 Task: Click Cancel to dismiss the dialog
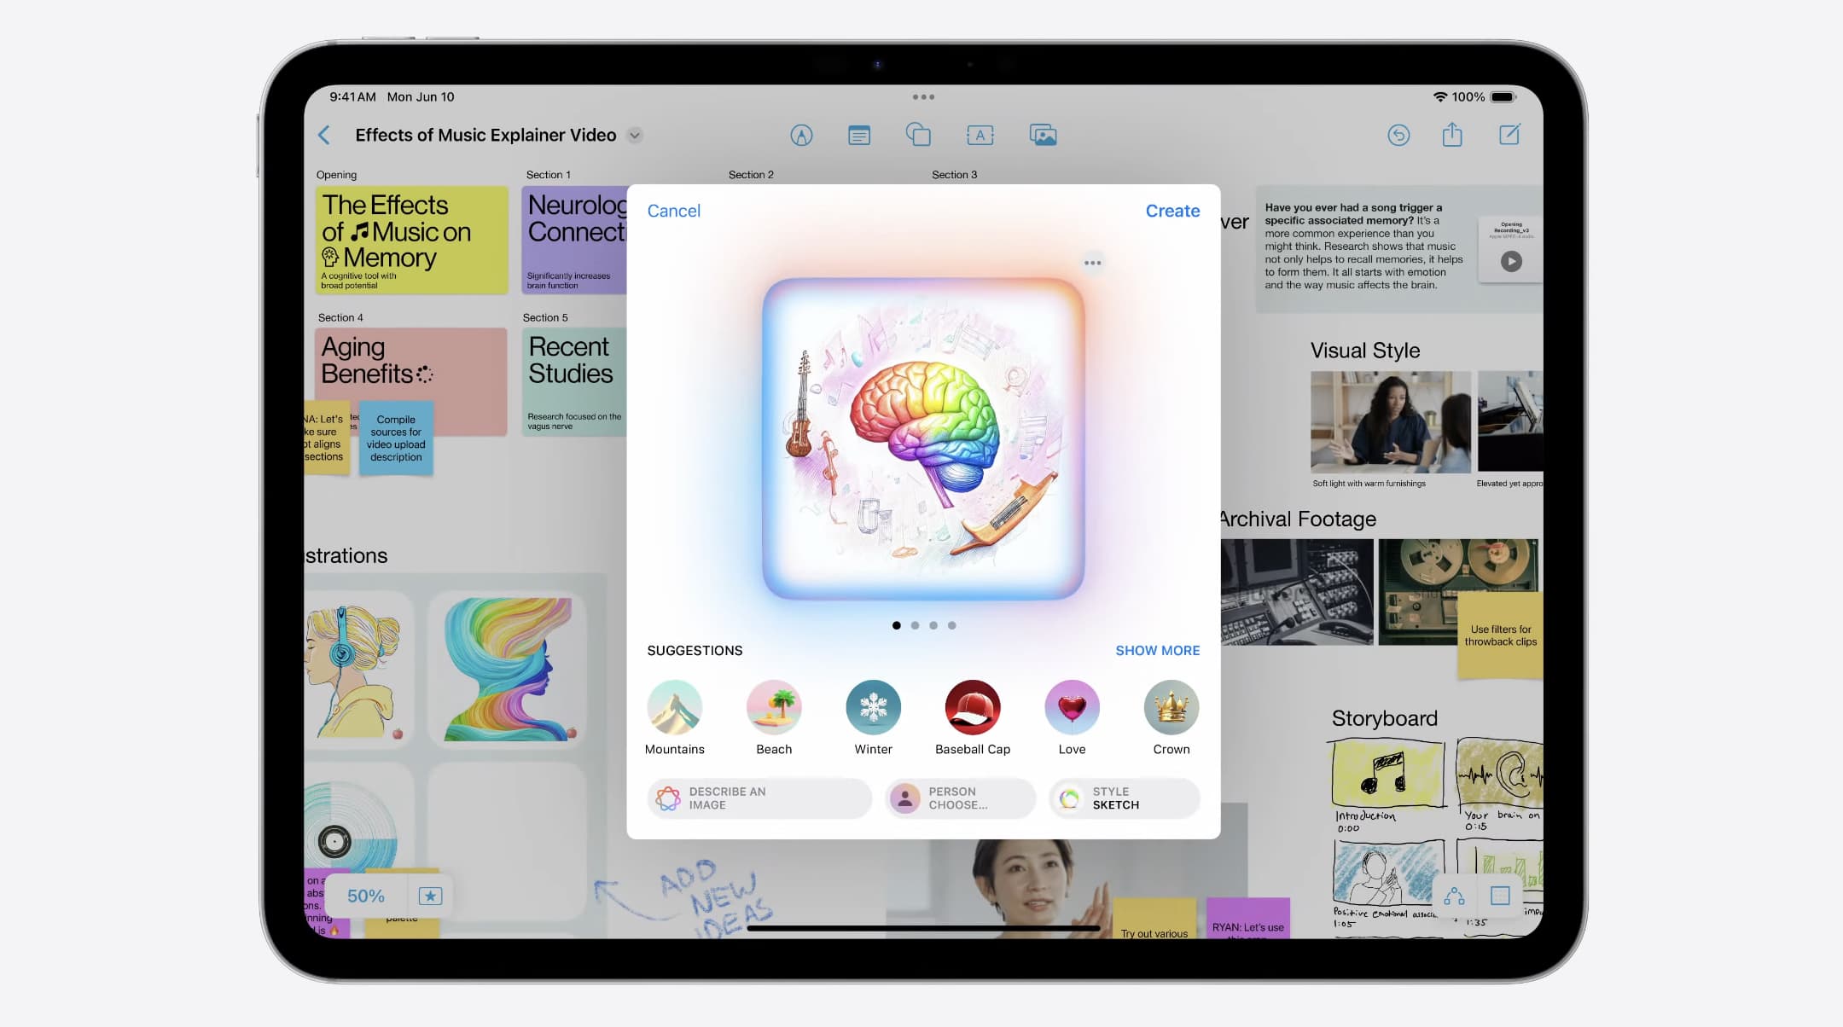pos(673,210)
